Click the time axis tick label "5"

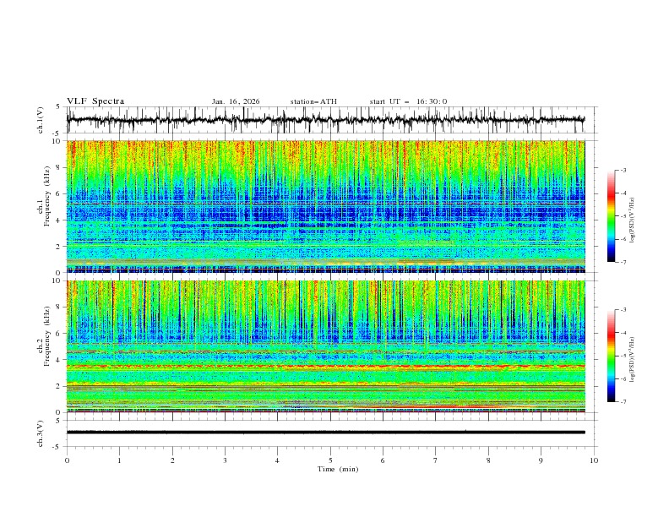330,460
